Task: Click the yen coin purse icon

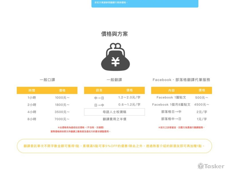Action: (115, 57)
